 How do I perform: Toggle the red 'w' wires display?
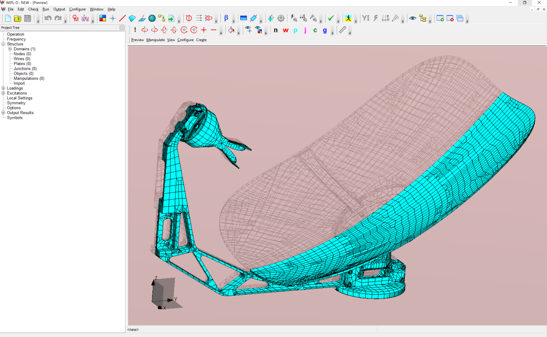click(285, 30)
